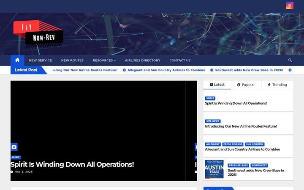
Task: Go to the home icon in navigation
Action: (x=17, y=60)
